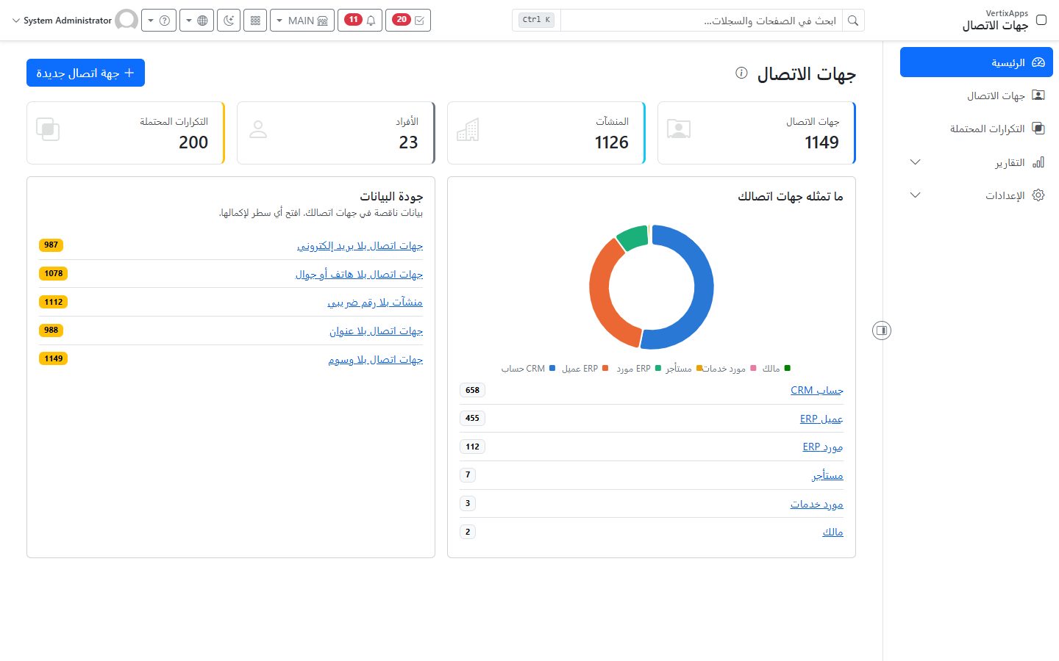Click the square icon beside VertixApps header
1059x661 pixels.
pyautogui.click(x=1041, y=20)
